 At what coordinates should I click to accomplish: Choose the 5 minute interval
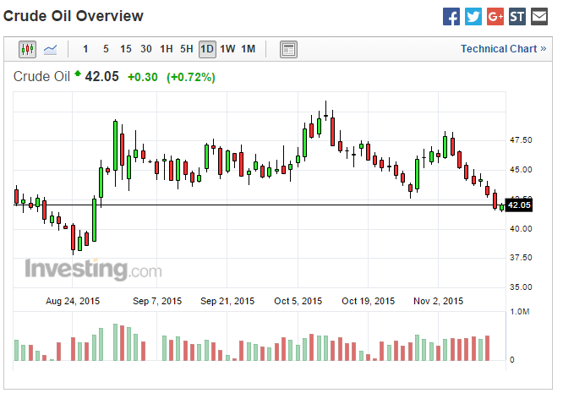106,49
